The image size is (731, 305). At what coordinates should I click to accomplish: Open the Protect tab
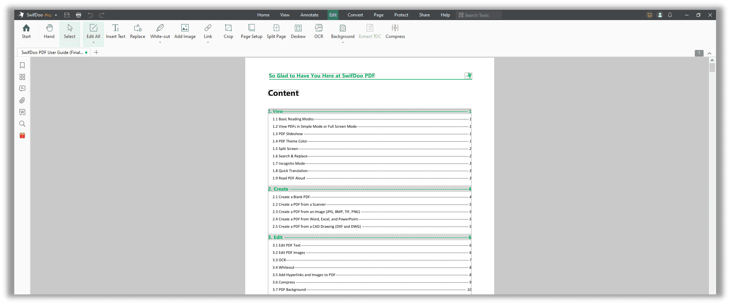[x=401, y=15]
